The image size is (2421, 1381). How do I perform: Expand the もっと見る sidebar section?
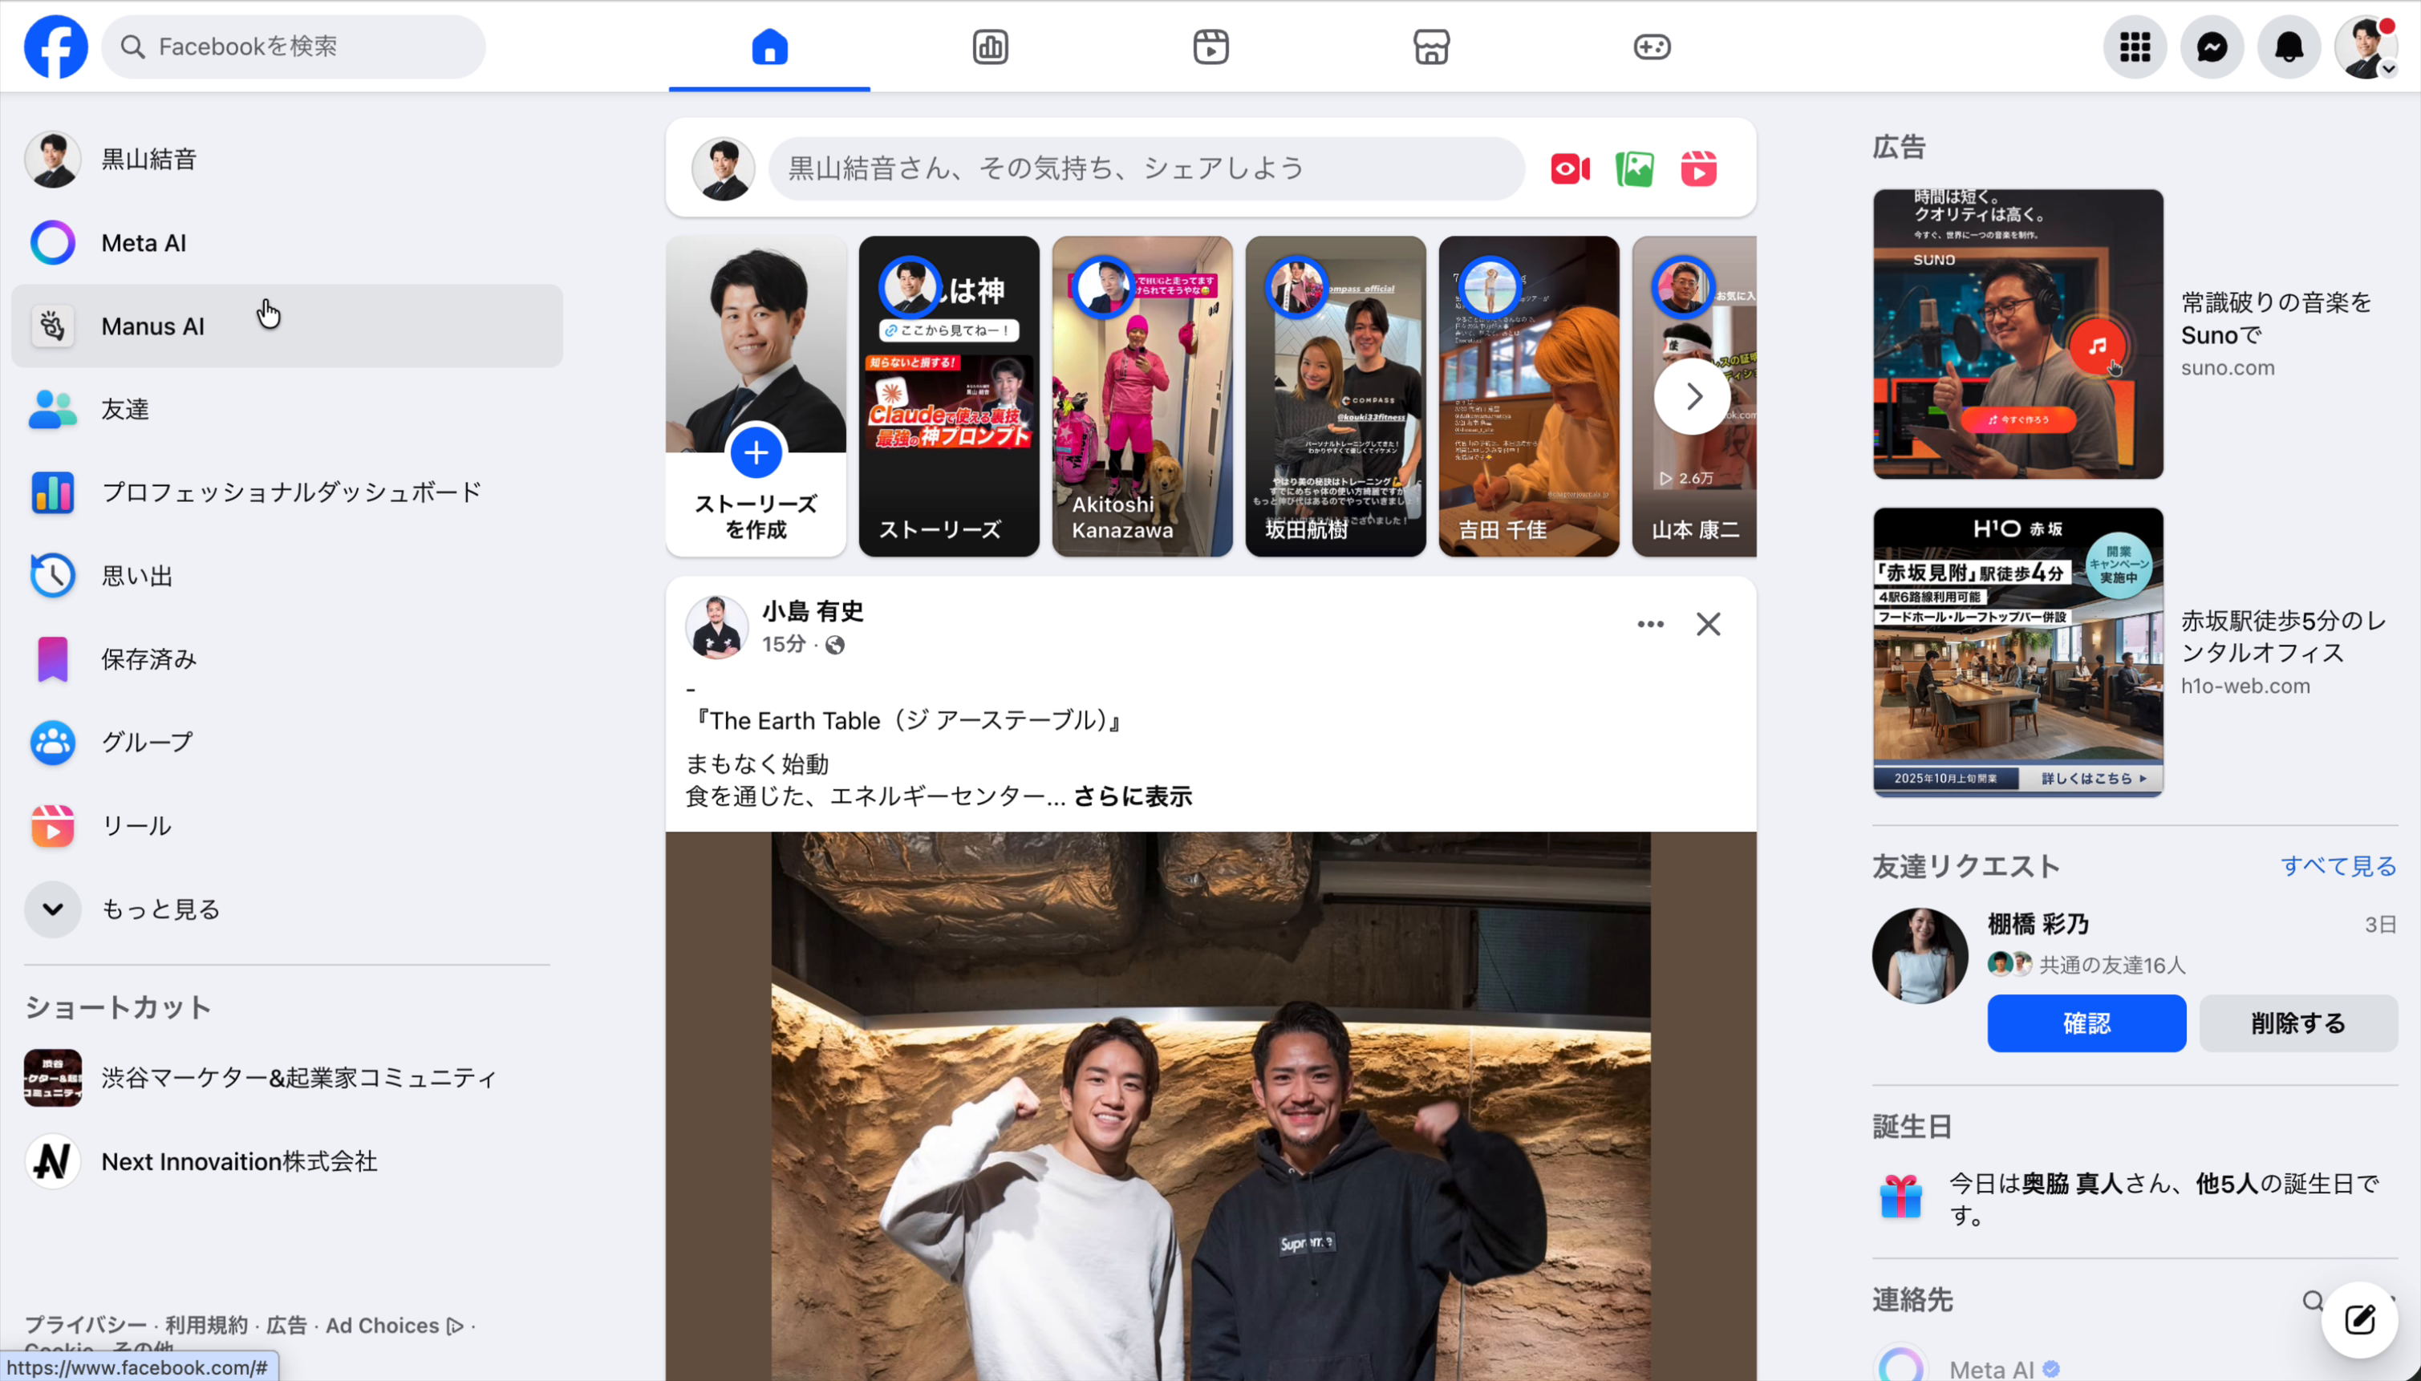pos(161,908)
